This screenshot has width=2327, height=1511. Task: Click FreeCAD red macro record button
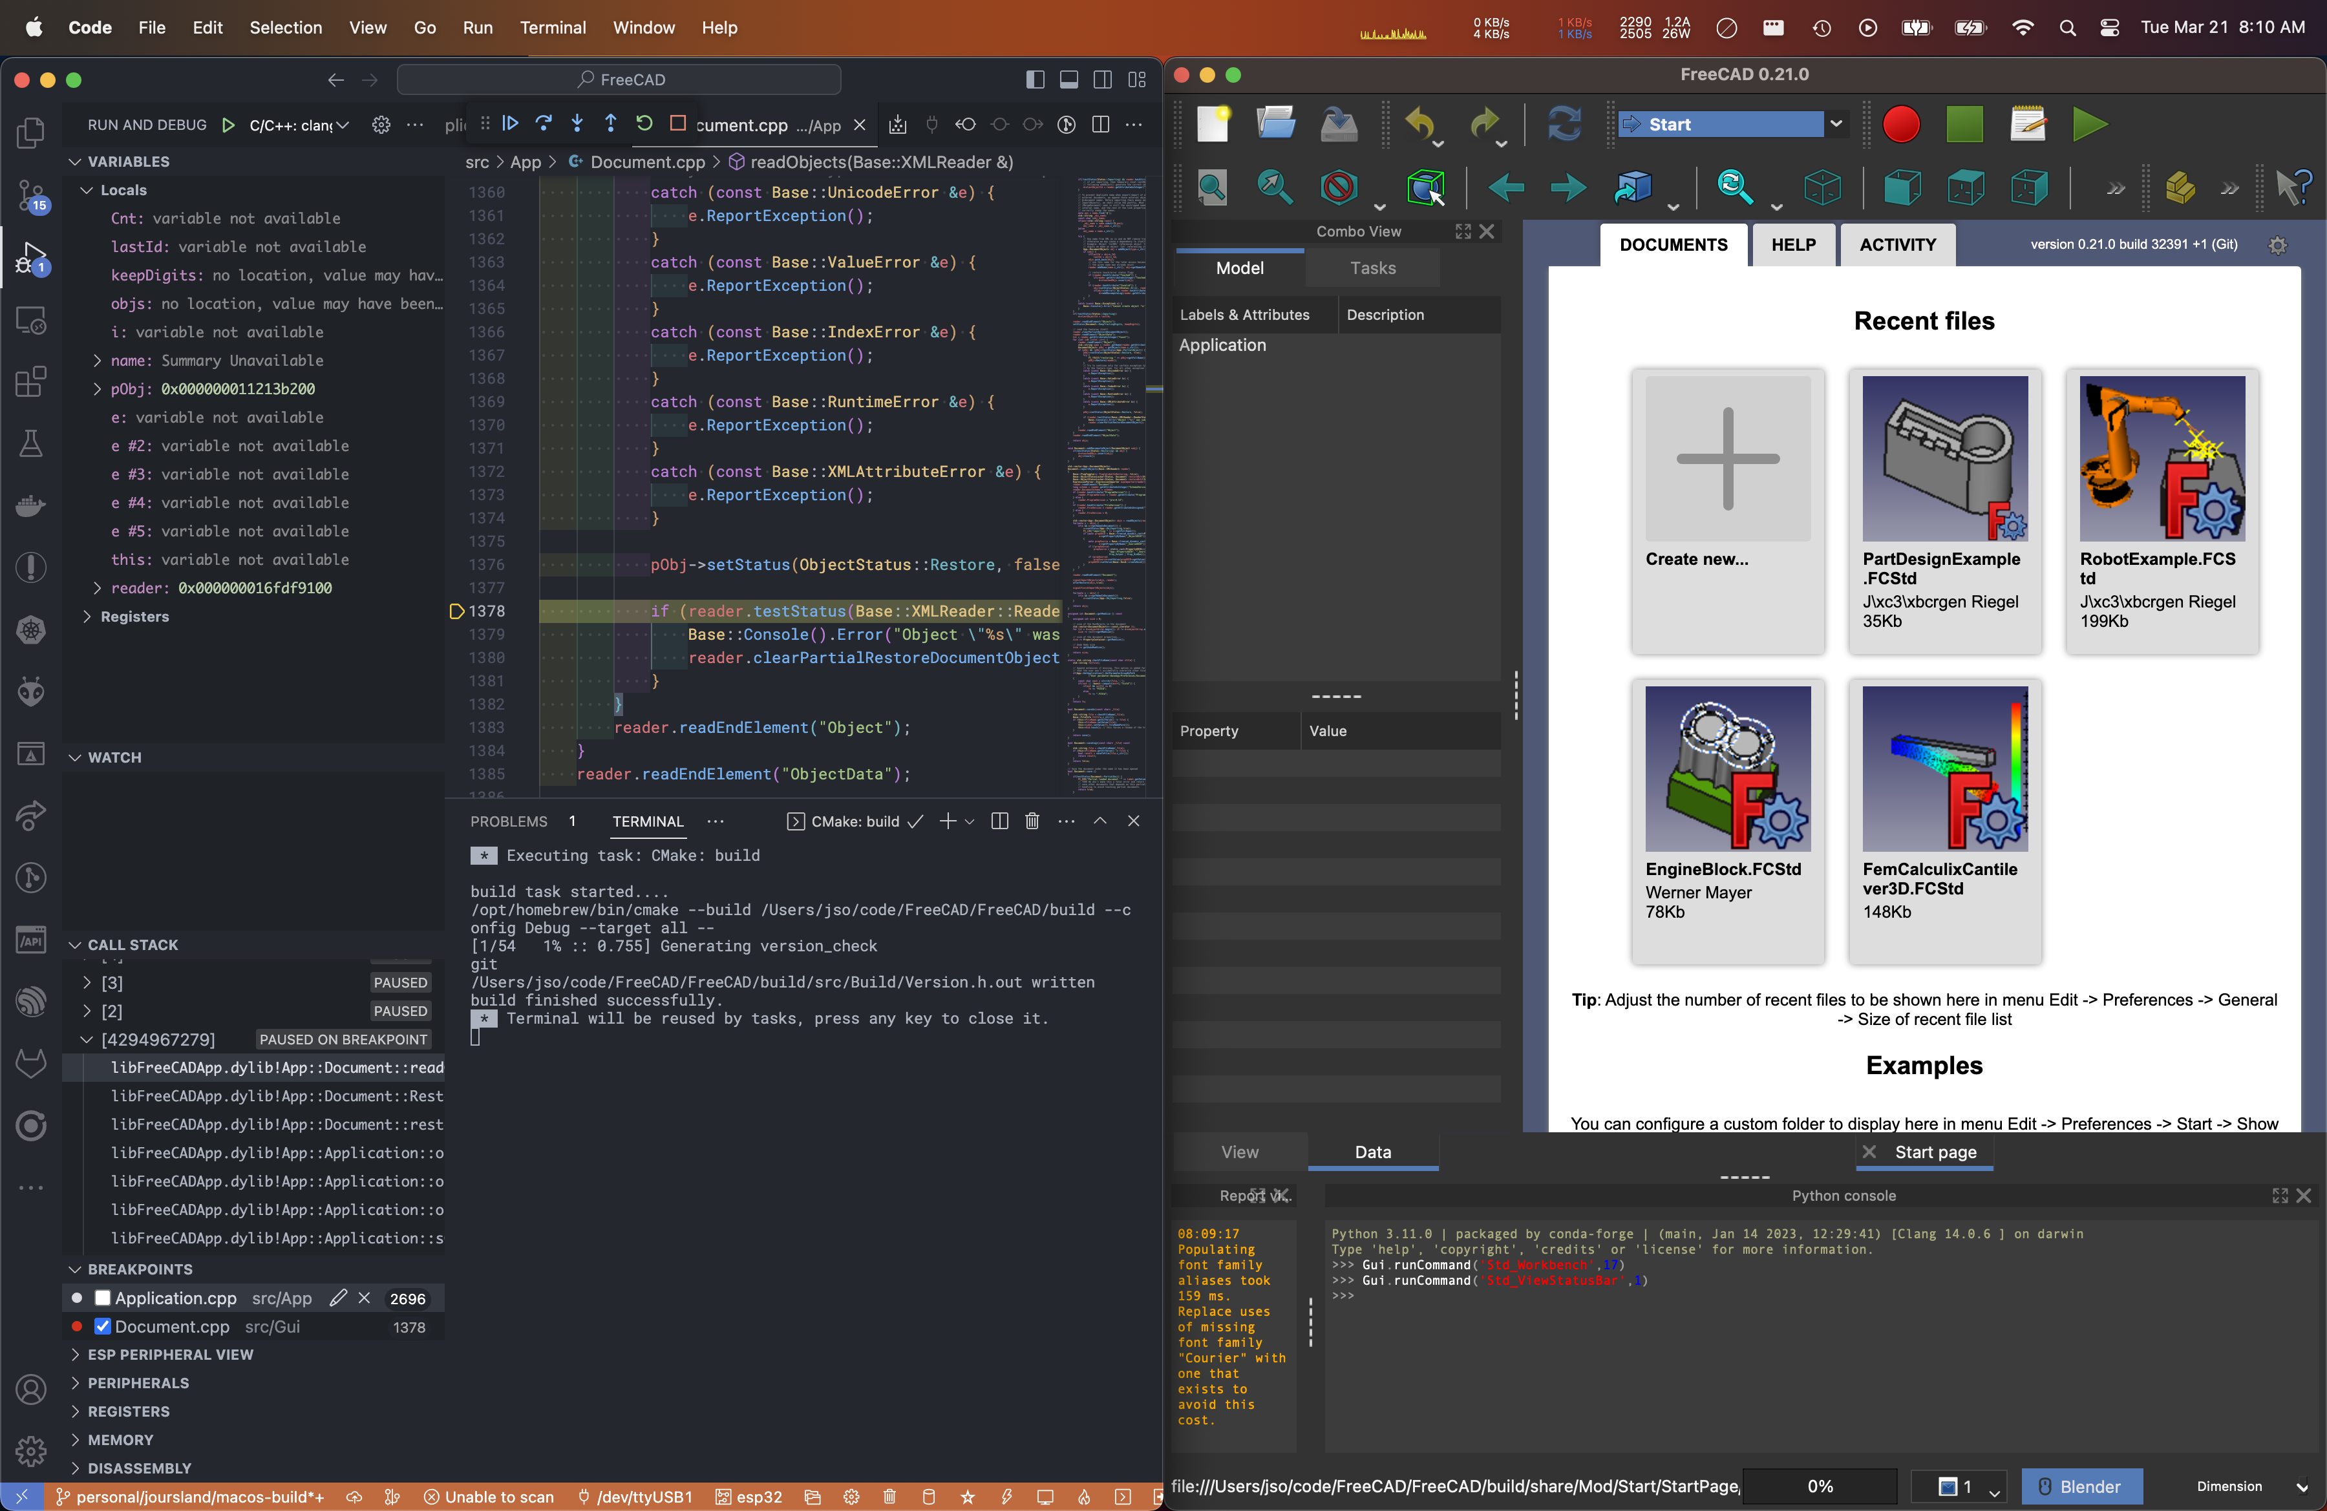1901,125
